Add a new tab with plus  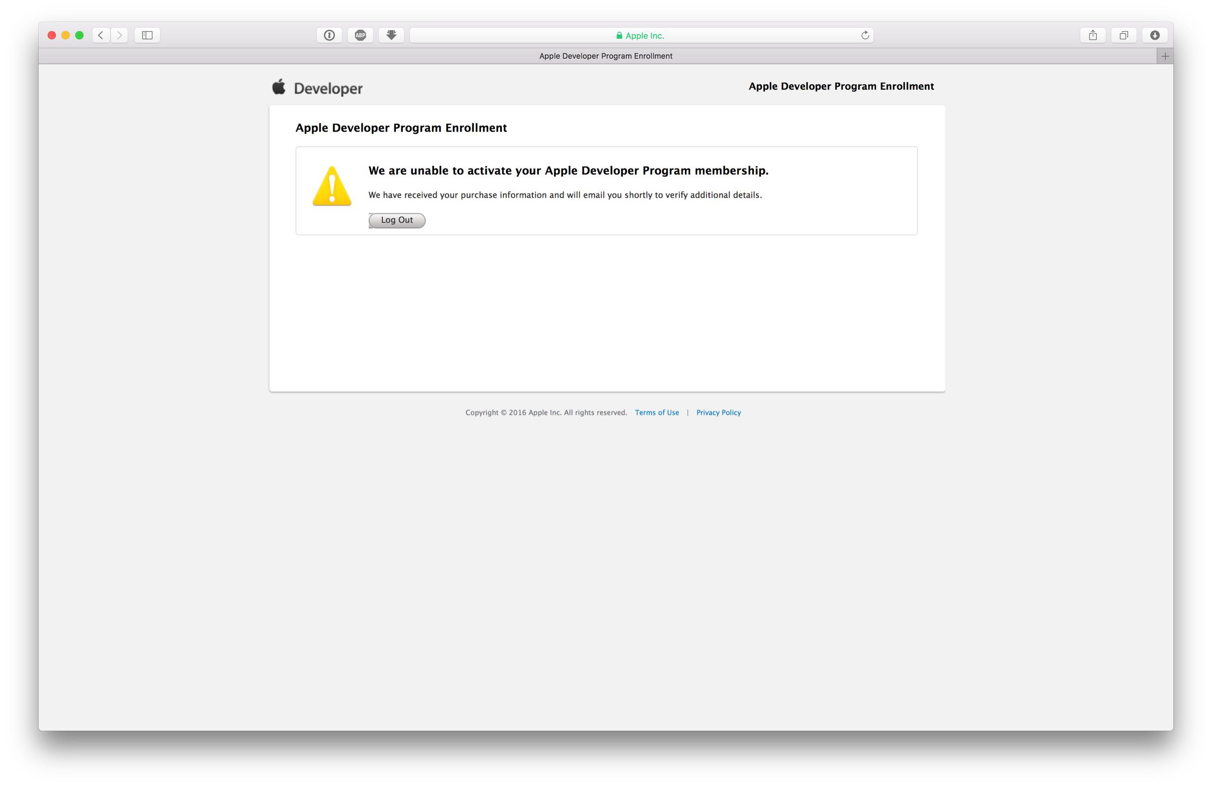1165,56
